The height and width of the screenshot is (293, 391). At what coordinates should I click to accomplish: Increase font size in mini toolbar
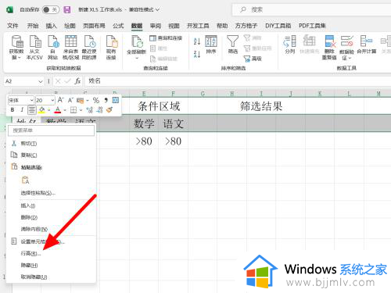point(60,100)
